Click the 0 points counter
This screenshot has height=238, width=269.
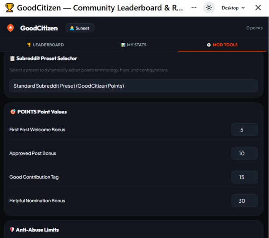(254, 28)
